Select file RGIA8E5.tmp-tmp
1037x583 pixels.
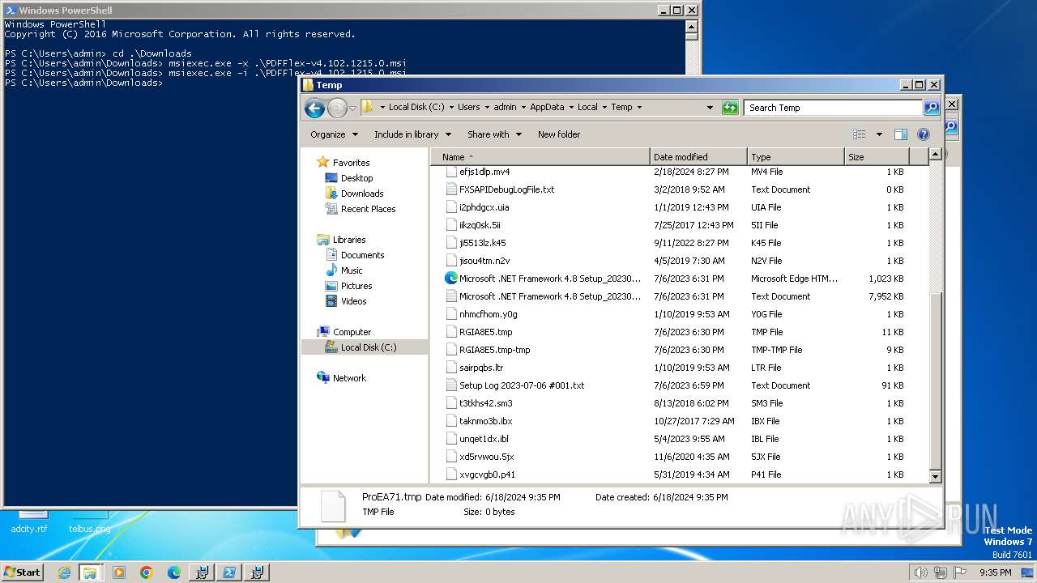pyautogui.click(x=494, y=350)
